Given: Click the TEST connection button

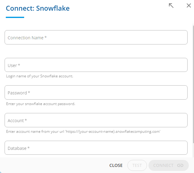Looking at the screenshot, I should click(x=137, y=165).
